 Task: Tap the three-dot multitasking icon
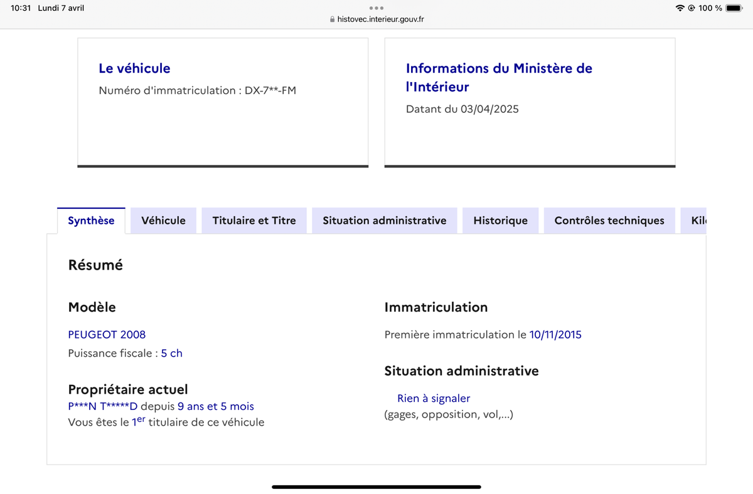click(376, 8)
